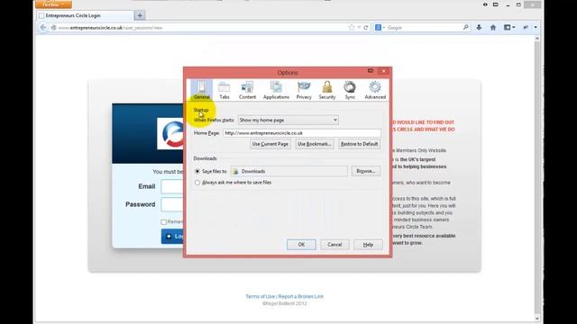Image resolution: width=577 pixels, height=324 pixels.
Task: Click the Google search box
Action: point(423,28)
